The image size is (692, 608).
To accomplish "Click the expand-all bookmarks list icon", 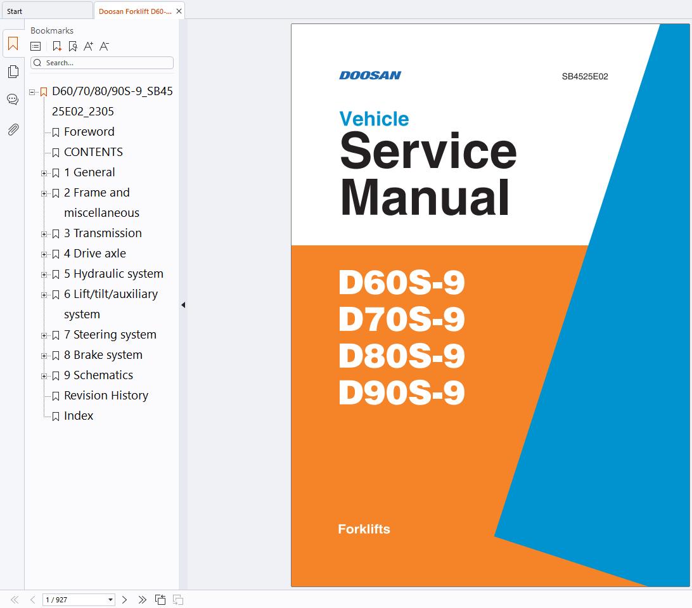I will [35, 46].
